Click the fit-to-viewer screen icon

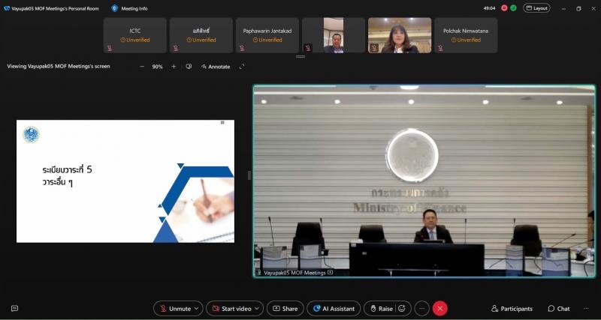point(189,67)
